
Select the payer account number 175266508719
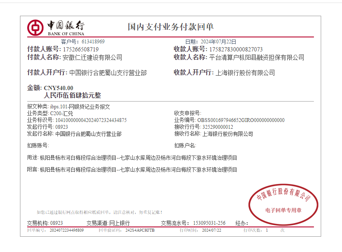pos(80,49)
